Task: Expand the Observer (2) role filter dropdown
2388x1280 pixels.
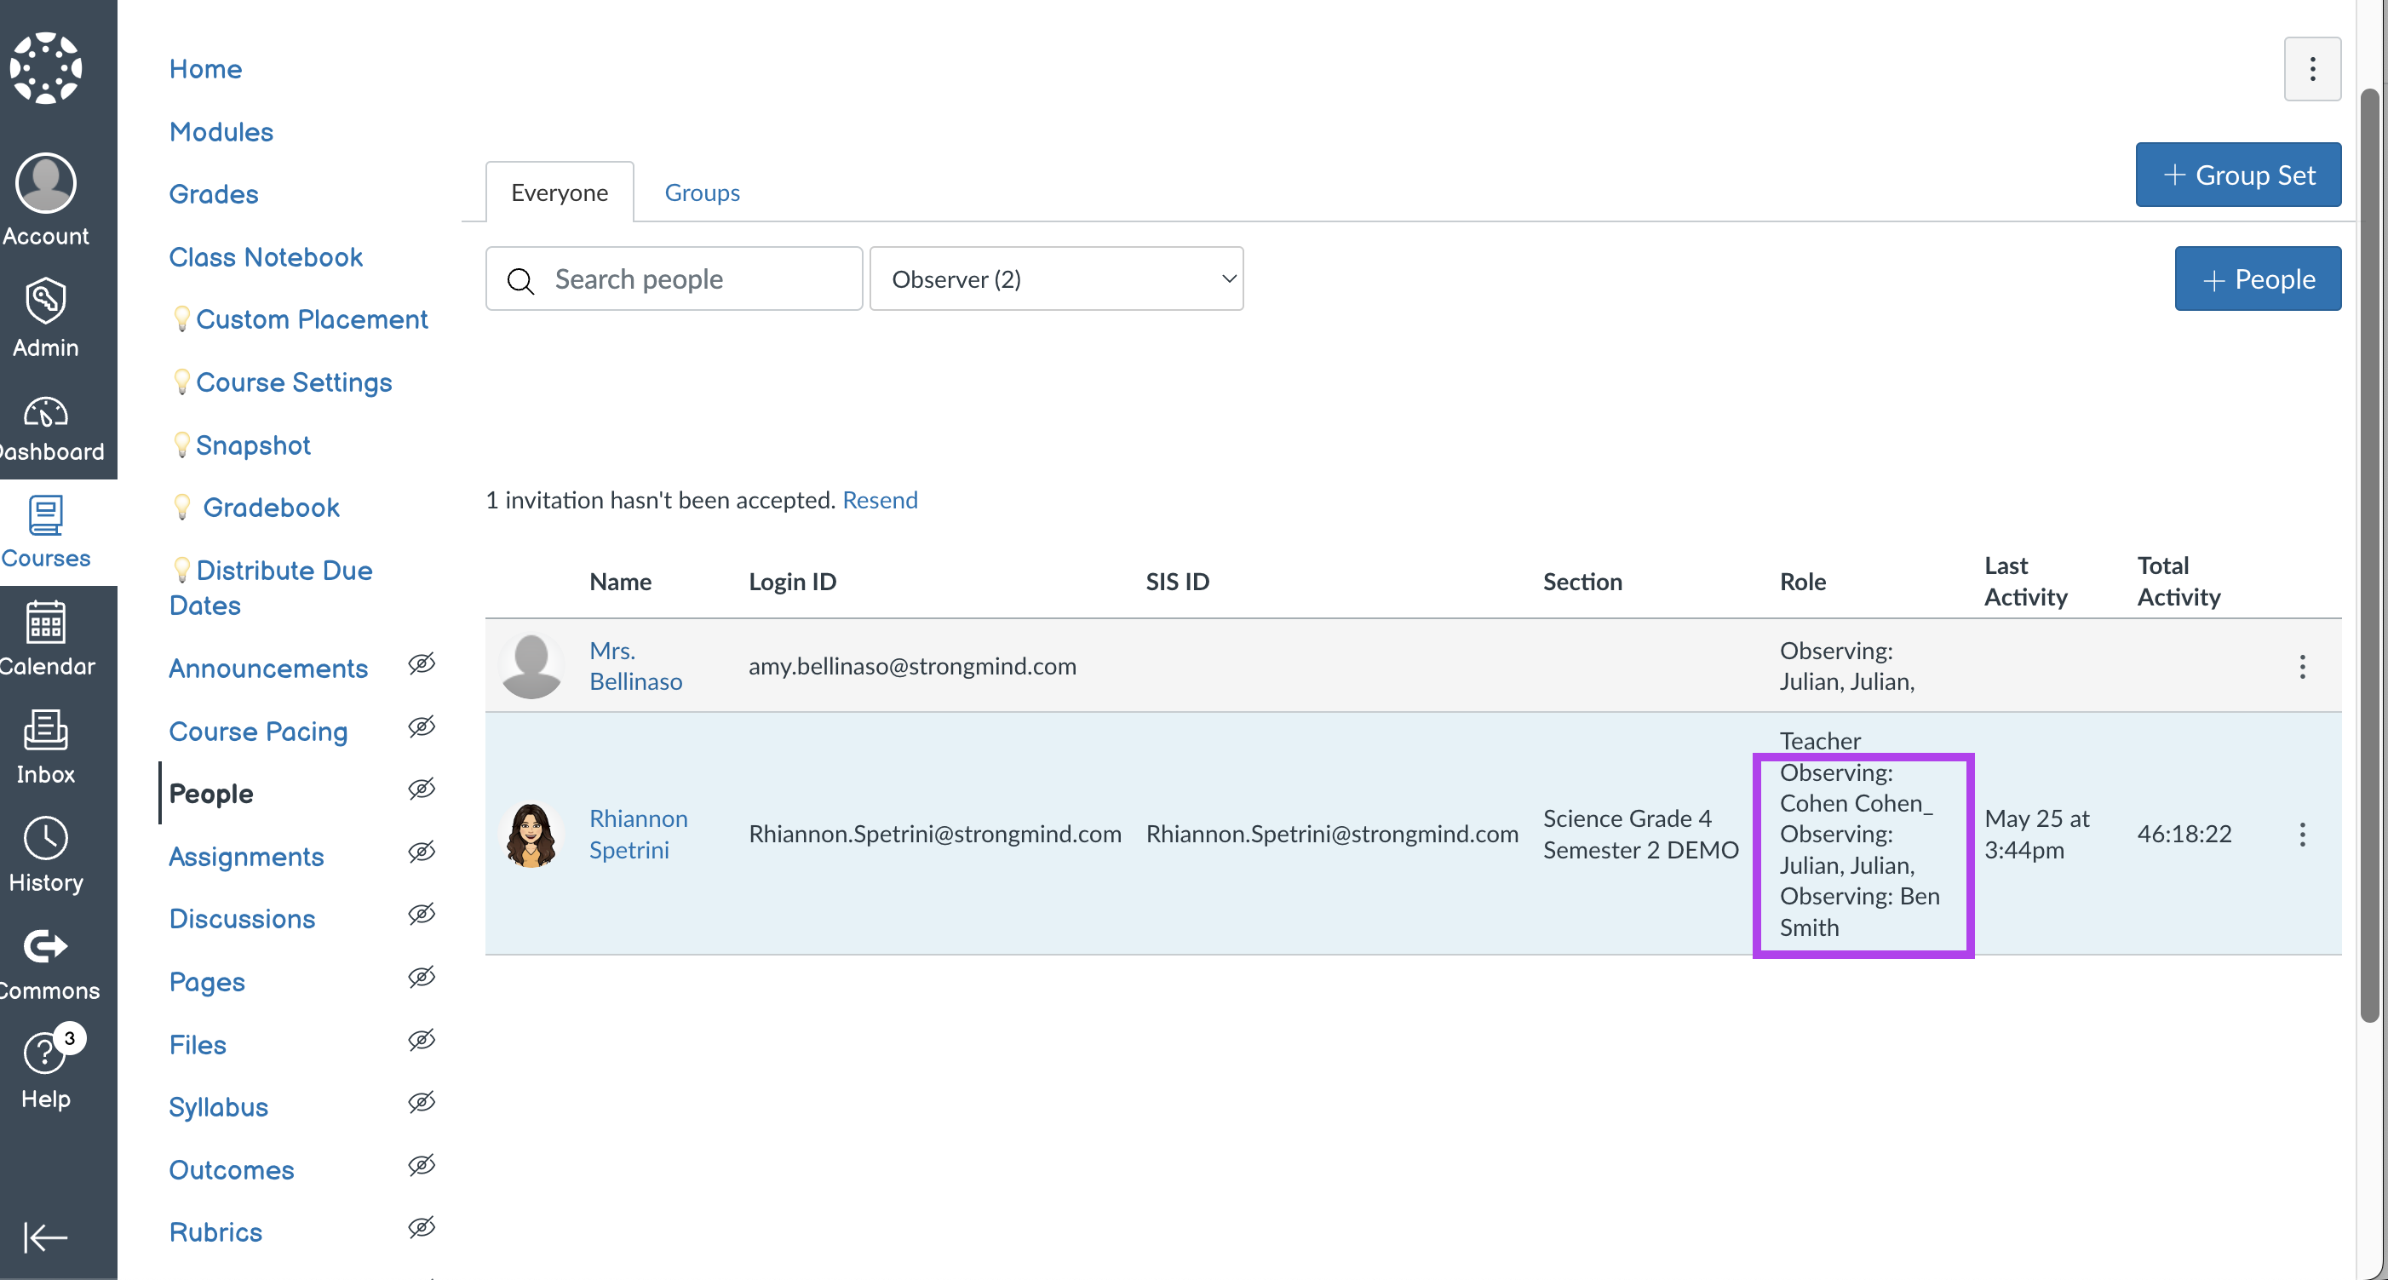Action: coord(1056,279)
